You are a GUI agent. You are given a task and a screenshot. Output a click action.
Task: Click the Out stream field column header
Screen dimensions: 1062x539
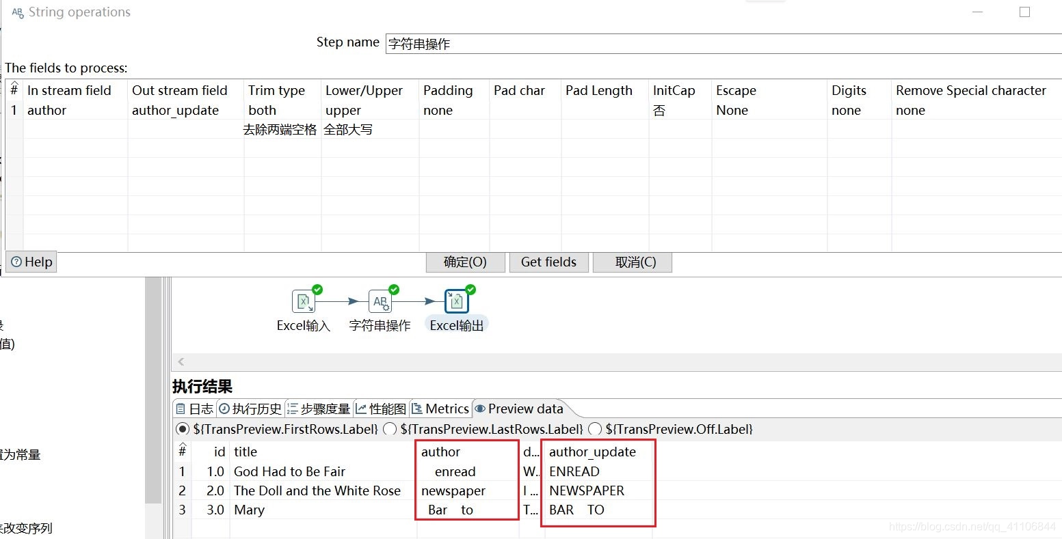click(x=185, y=90)
